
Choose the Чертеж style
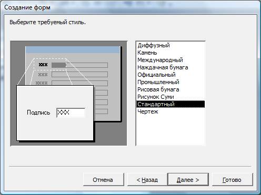coord(170,111)
